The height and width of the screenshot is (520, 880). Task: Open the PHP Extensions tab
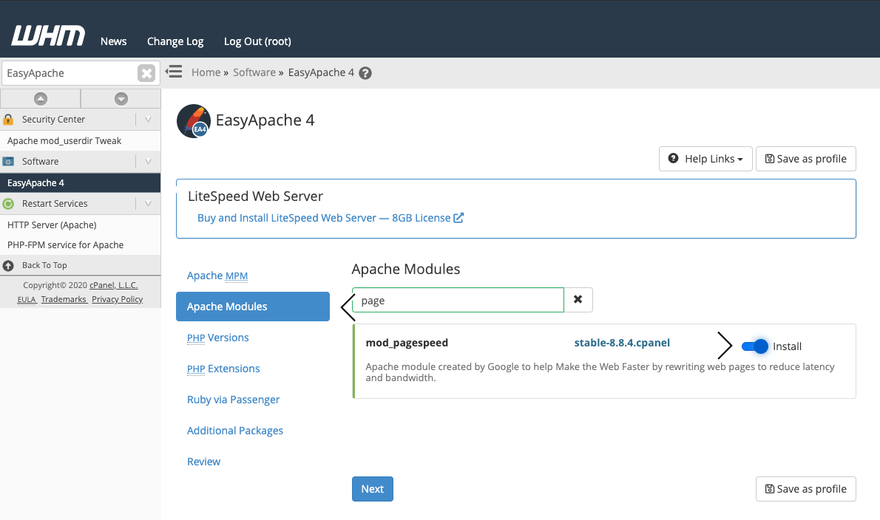pos(223,369)
